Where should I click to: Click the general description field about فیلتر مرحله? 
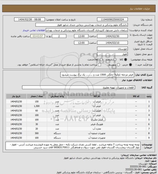[97, 75]
